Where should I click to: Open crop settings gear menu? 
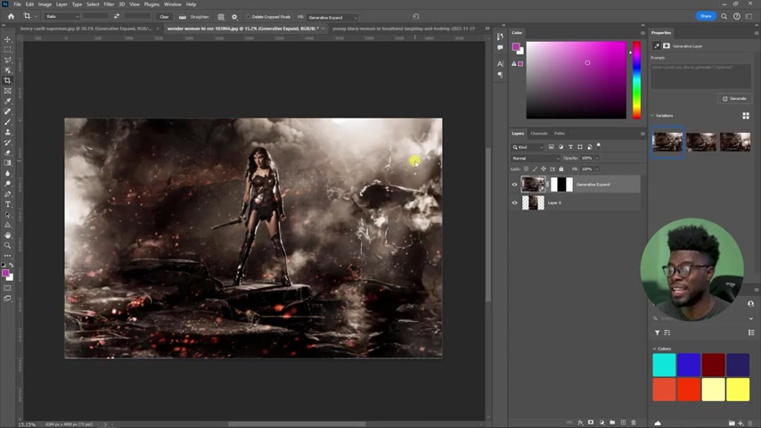(234, 17)
